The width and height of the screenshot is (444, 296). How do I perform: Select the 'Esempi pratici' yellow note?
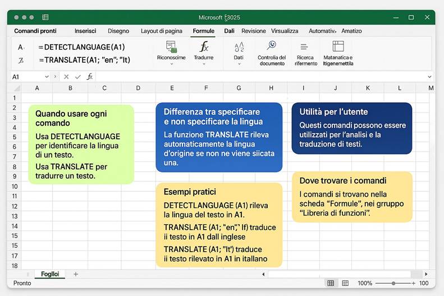point(219,225)
